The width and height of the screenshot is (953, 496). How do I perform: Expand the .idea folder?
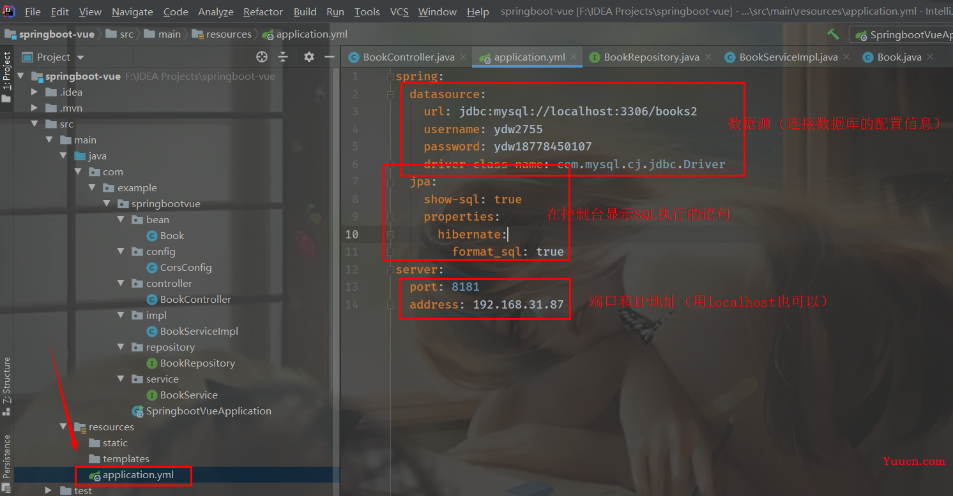click(x=34, y=92)
